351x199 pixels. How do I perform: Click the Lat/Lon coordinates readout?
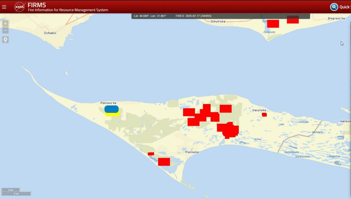tap(150, 16)
